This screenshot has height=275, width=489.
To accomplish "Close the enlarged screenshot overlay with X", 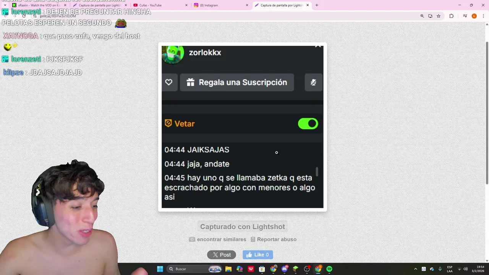I will click(x=318, y=45).
